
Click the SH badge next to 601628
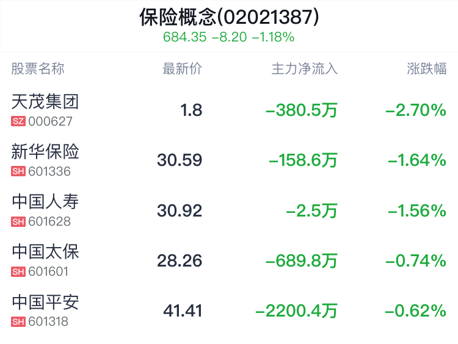[18, 221]
